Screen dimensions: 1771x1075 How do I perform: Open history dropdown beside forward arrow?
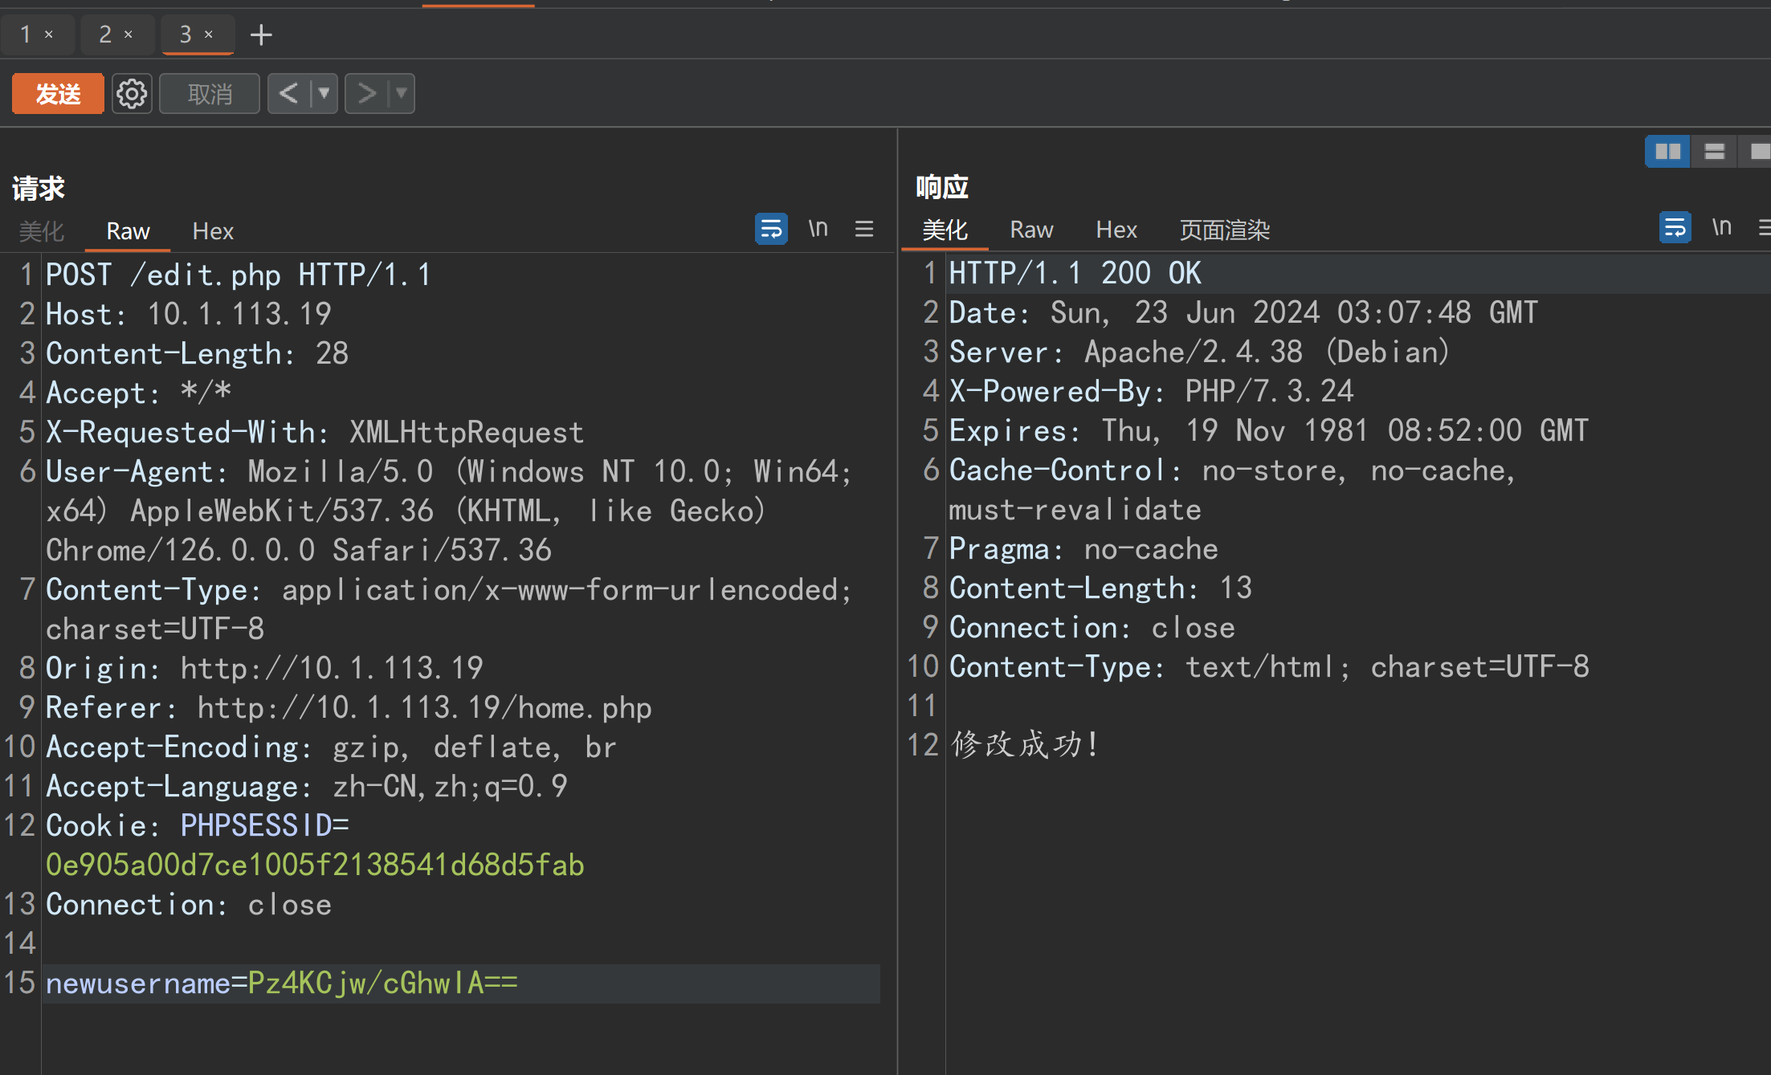tap(401, 94)
